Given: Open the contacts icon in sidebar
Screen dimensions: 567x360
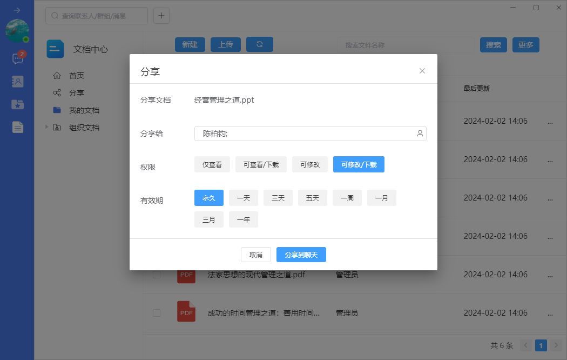Looking at the screenshot, I should pyautogui.click(x=17, y=82).
